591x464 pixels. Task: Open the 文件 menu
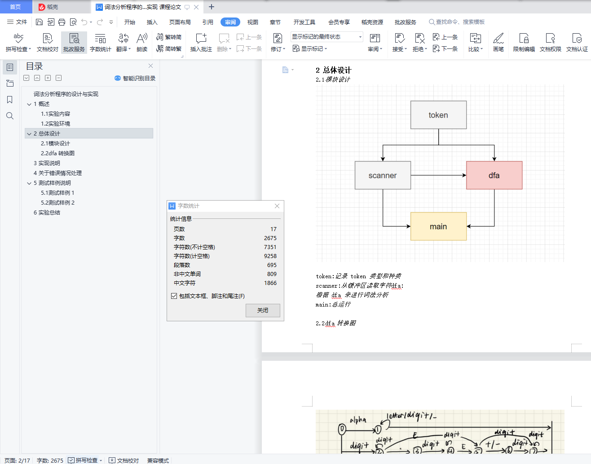(x=17, y=22)
